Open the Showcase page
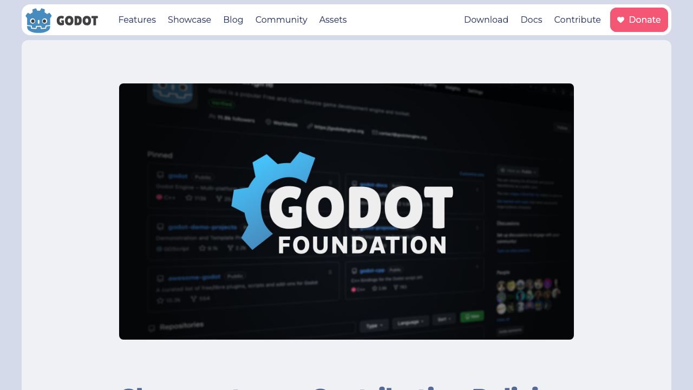The width and height of the screenshot is (693, 390). point(189,20)
